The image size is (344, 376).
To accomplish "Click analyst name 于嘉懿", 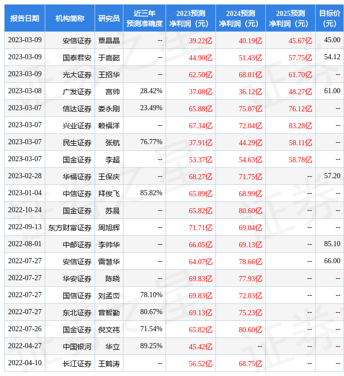I will [109, 58].
